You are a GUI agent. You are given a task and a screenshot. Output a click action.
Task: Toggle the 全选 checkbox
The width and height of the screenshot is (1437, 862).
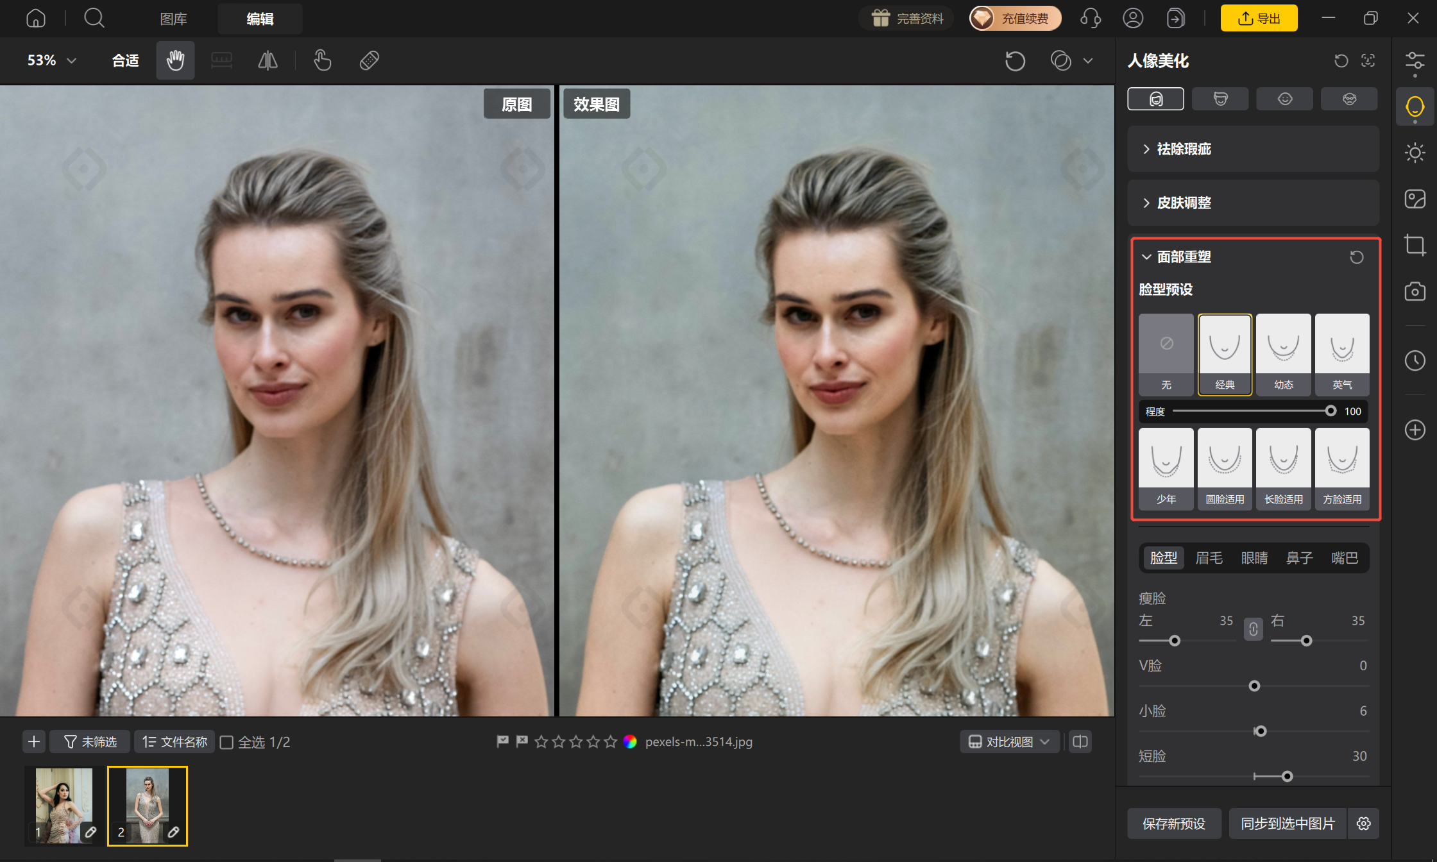point(226,742)
